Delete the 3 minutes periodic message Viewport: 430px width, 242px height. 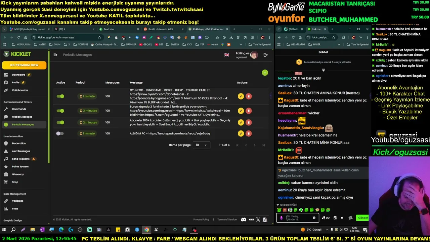pos(249,111)
